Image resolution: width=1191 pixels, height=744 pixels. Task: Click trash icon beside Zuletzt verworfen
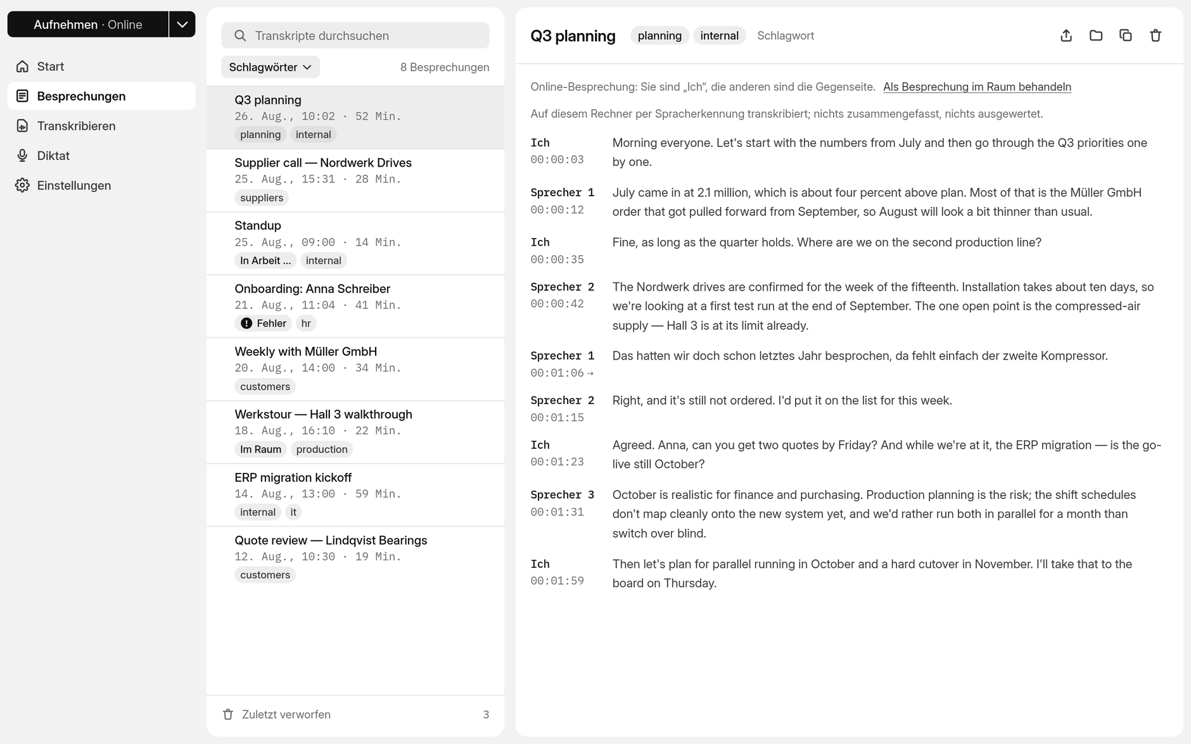228,714
